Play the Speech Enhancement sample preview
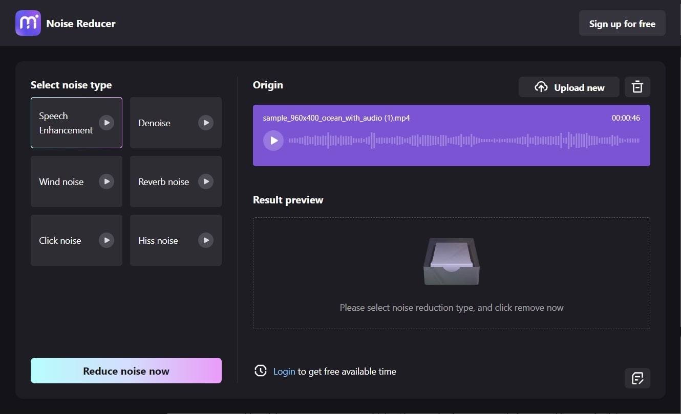The height and width of the screenshot is (414, 681). tap(106, 123)
